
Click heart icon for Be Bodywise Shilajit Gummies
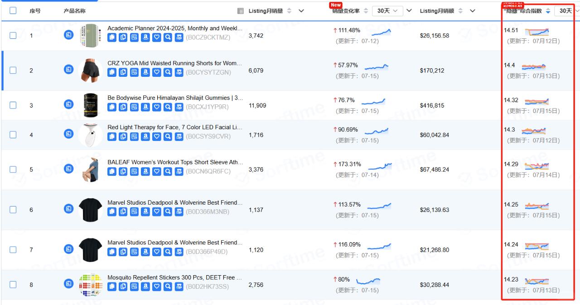pos(157,107)
